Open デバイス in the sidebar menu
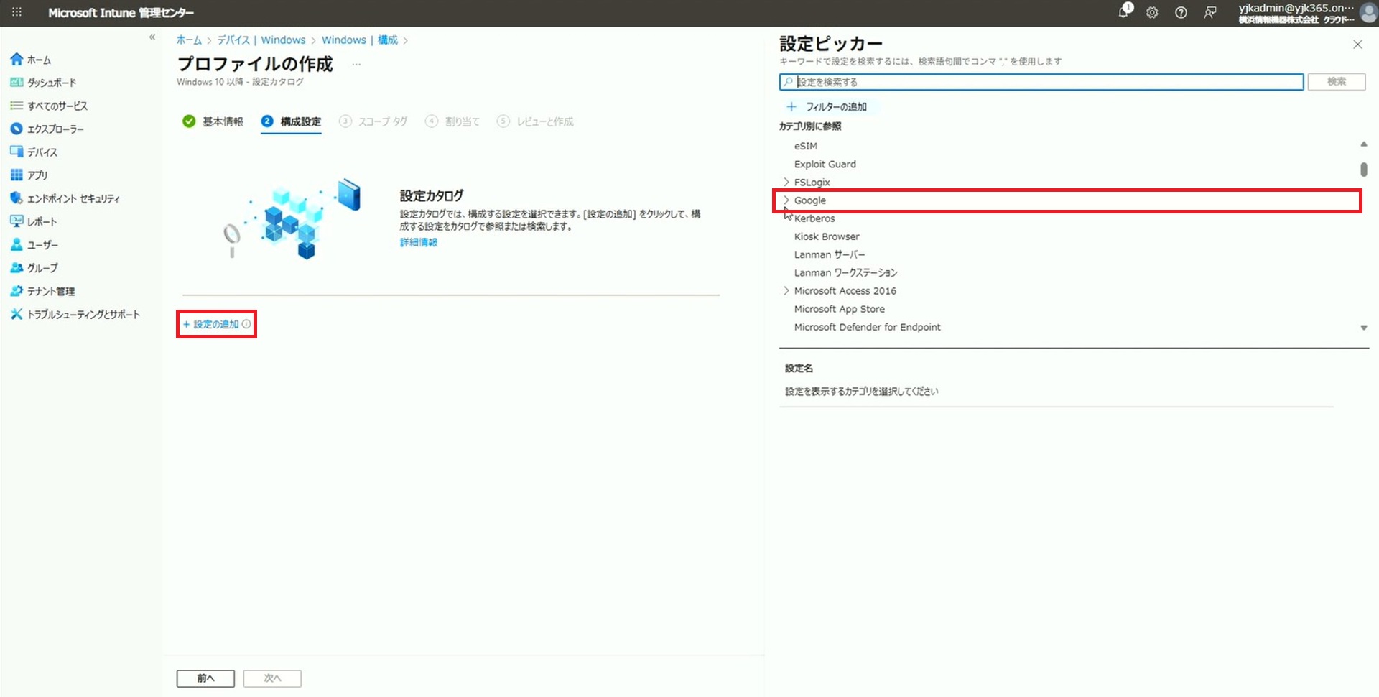Image resolution: width=1379 pixels, height=697 pixels. (42, 152)
